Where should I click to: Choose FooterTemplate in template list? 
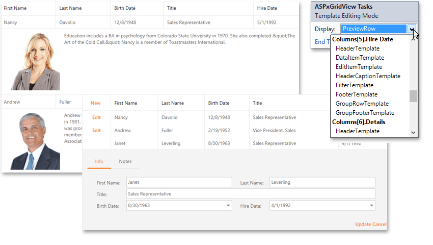pos(356,94)
